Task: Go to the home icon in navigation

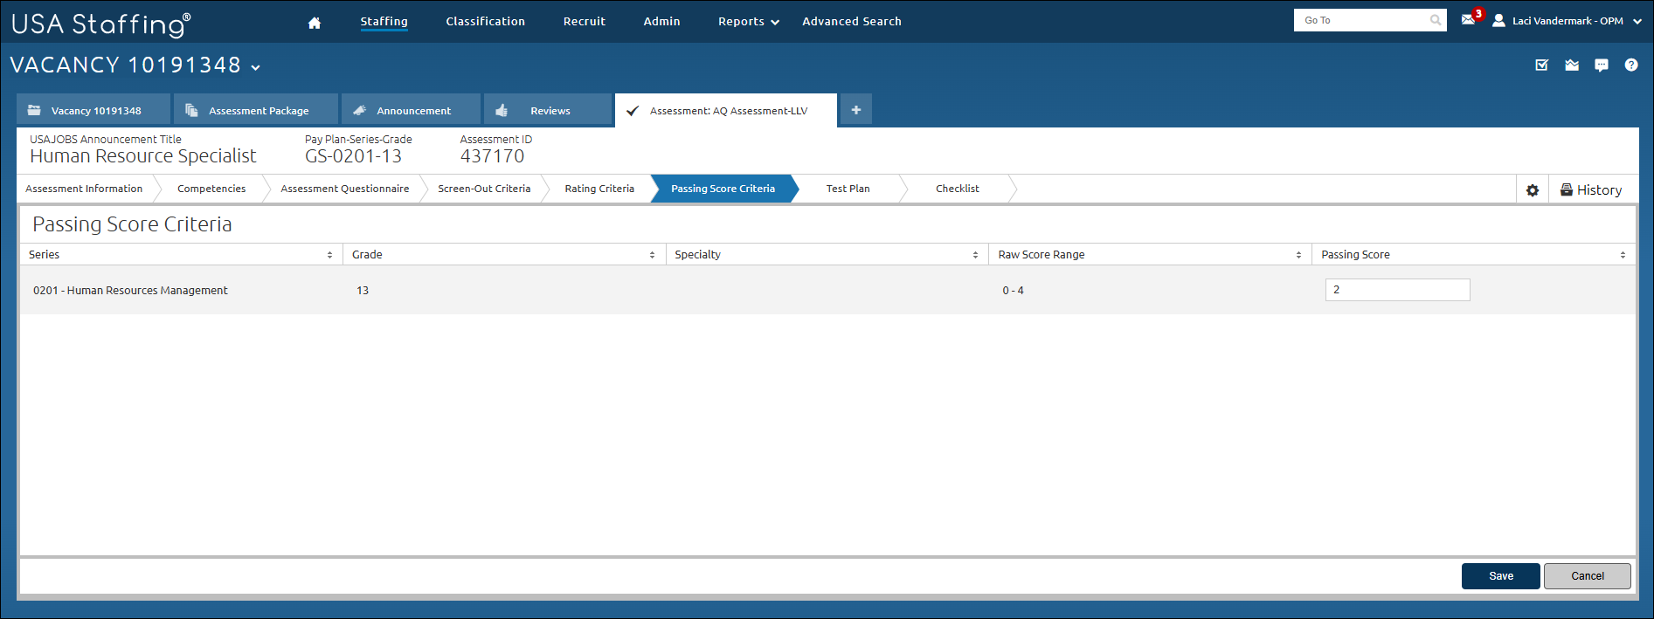Action: [315, 23]
